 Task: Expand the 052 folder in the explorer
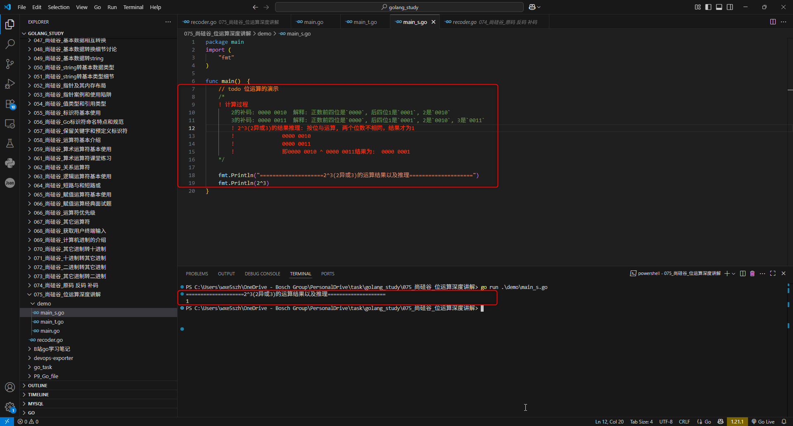click(99, 85)
